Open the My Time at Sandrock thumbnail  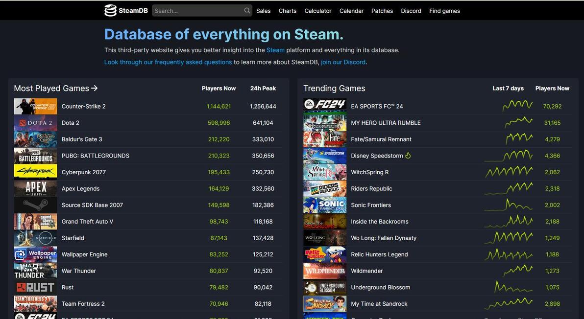coord(325,304)
